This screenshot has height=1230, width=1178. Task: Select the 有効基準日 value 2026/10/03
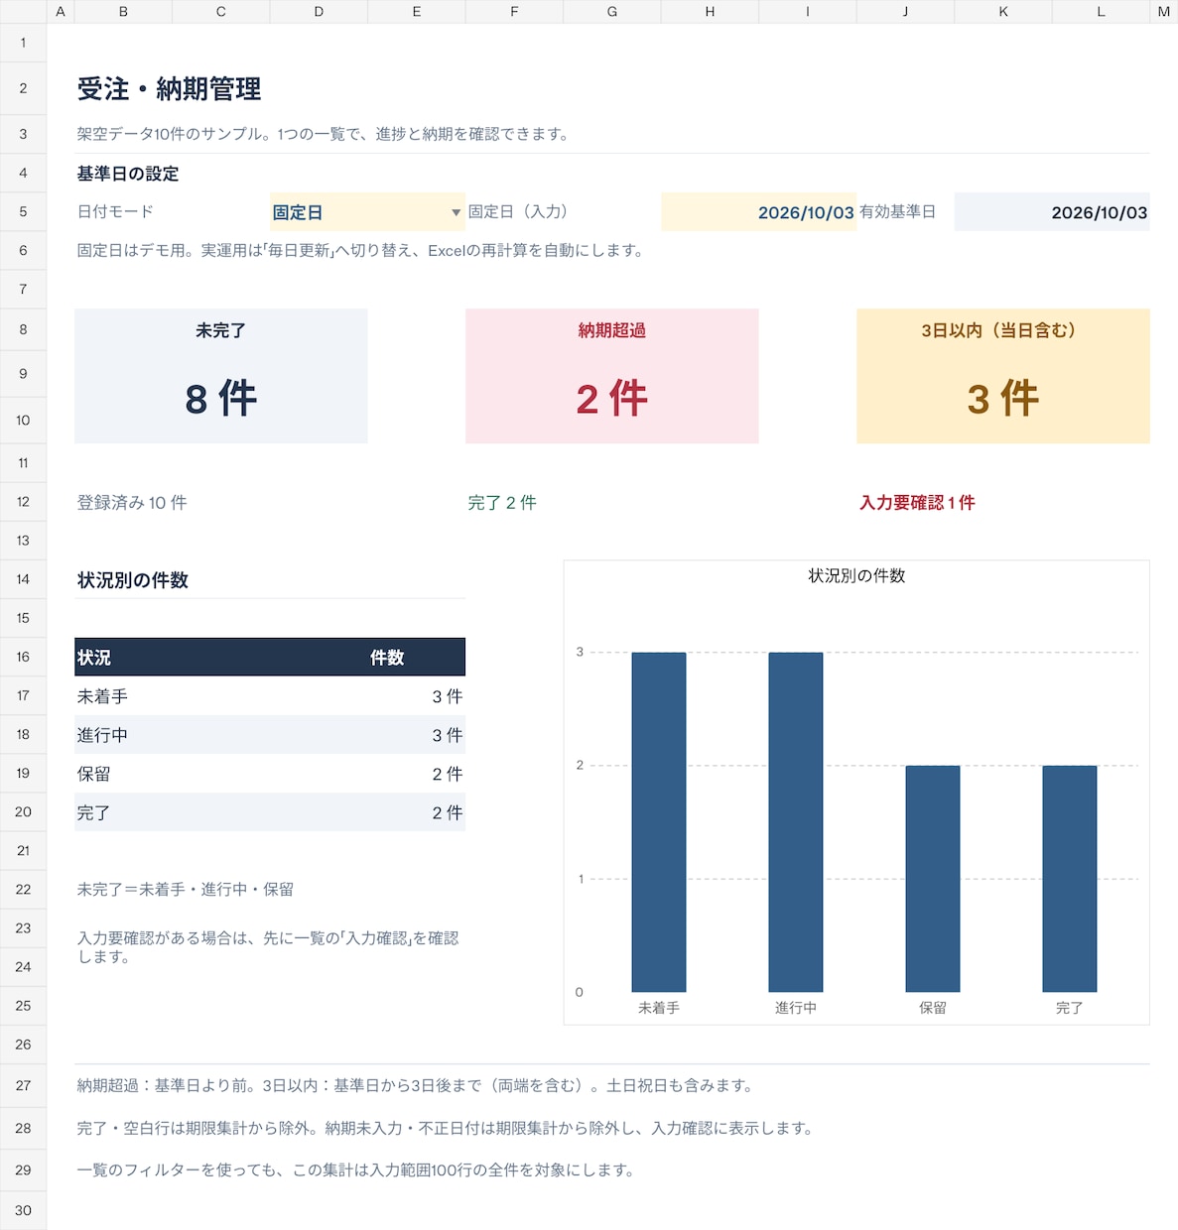coord(1052,212)
